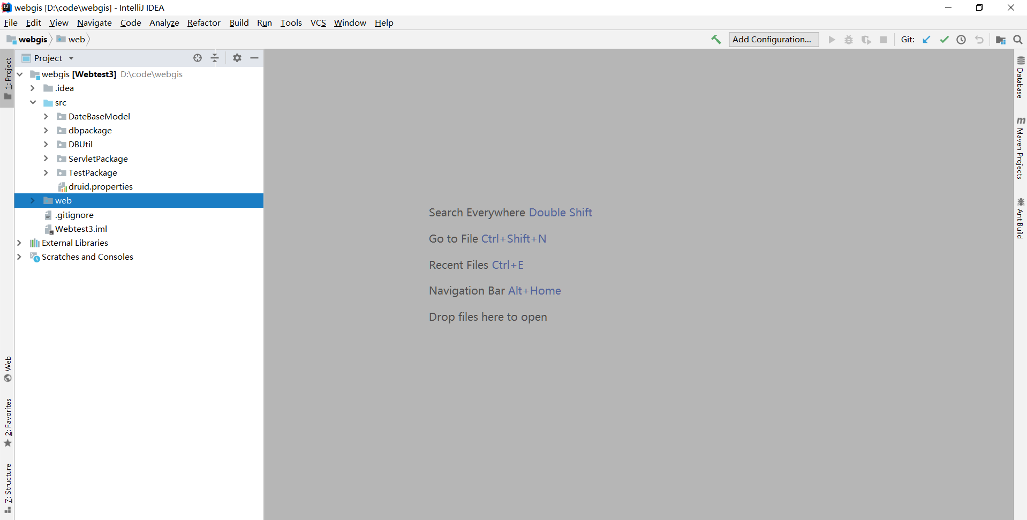Open the Database tool window
The image size is (1027, 520).
pyautogui.click(x=1020, y=77)
